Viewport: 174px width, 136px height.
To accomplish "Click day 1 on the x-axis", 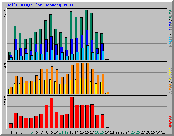I will pos(11,132).
